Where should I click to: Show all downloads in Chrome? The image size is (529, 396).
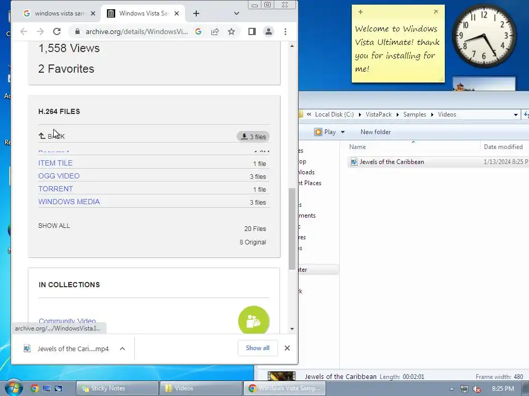258,348
